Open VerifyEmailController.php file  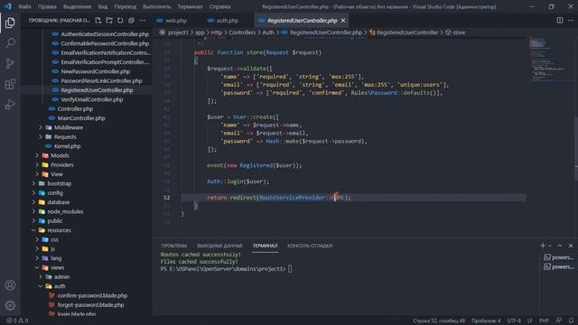tap(92, 99)
